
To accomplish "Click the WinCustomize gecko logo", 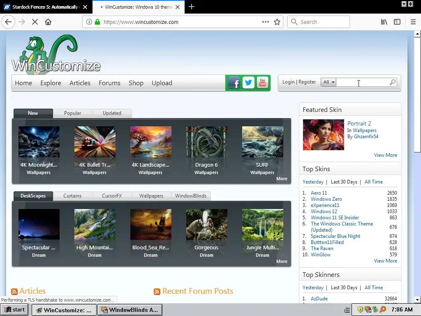I will coord(56,55).
